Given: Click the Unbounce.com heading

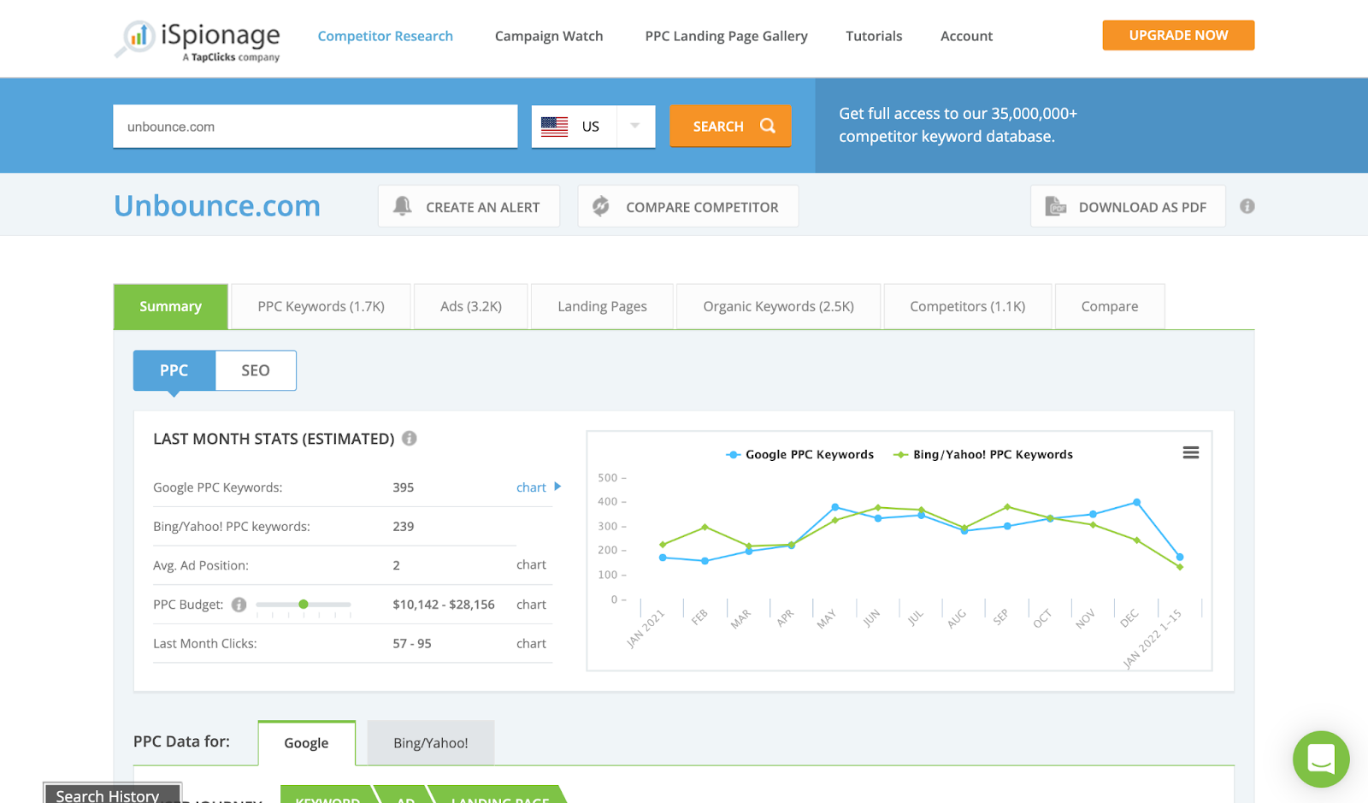Looking at the screenshot, I should click(217, 206).
